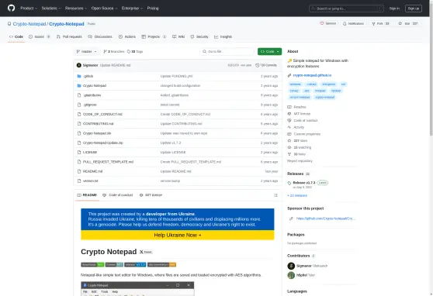433x296 pixels.
Task: Select the Code of conduct README tab
Action: 118,195
